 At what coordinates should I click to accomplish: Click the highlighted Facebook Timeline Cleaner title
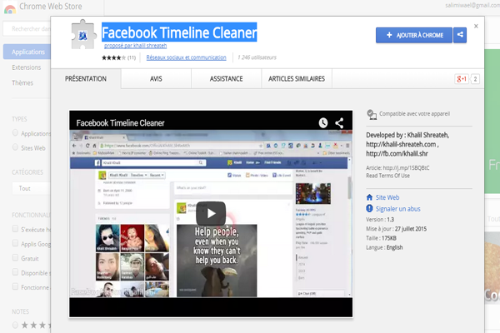pyautogui.click(x=179, y=32)
